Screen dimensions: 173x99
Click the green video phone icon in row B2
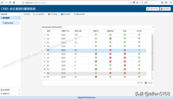(110, 65)
